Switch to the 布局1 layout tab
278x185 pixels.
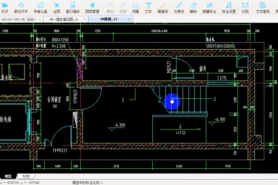tap(27, 176)
